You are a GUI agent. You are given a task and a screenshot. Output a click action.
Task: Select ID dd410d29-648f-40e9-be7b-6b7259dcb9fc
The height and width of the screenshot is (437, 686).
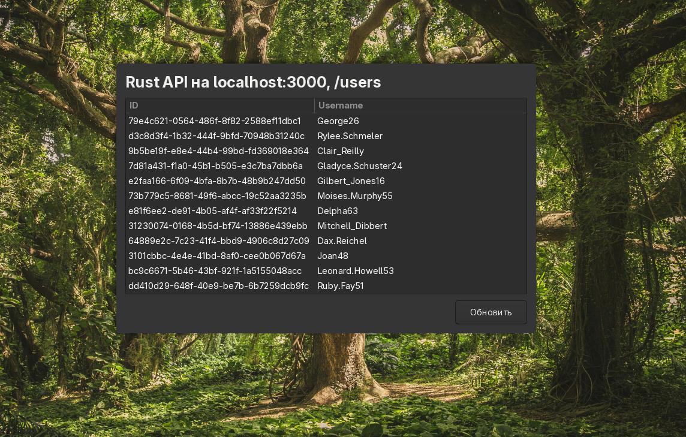218,286
